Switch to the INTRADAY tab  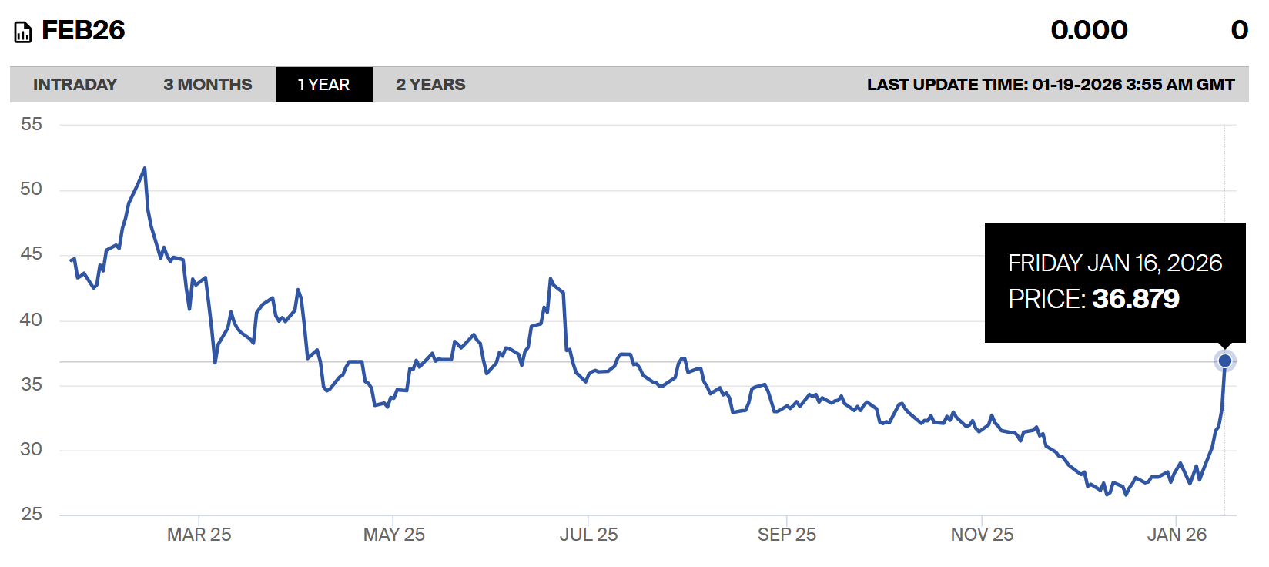pos(75,85)
